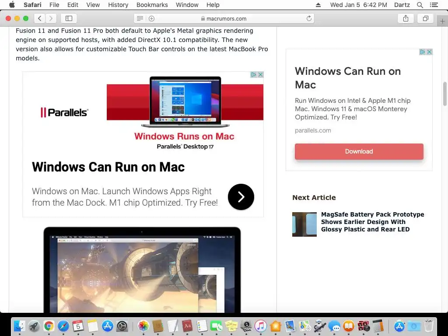
Task: Click the Parallels logo in the ad
Action: [64, 112]
